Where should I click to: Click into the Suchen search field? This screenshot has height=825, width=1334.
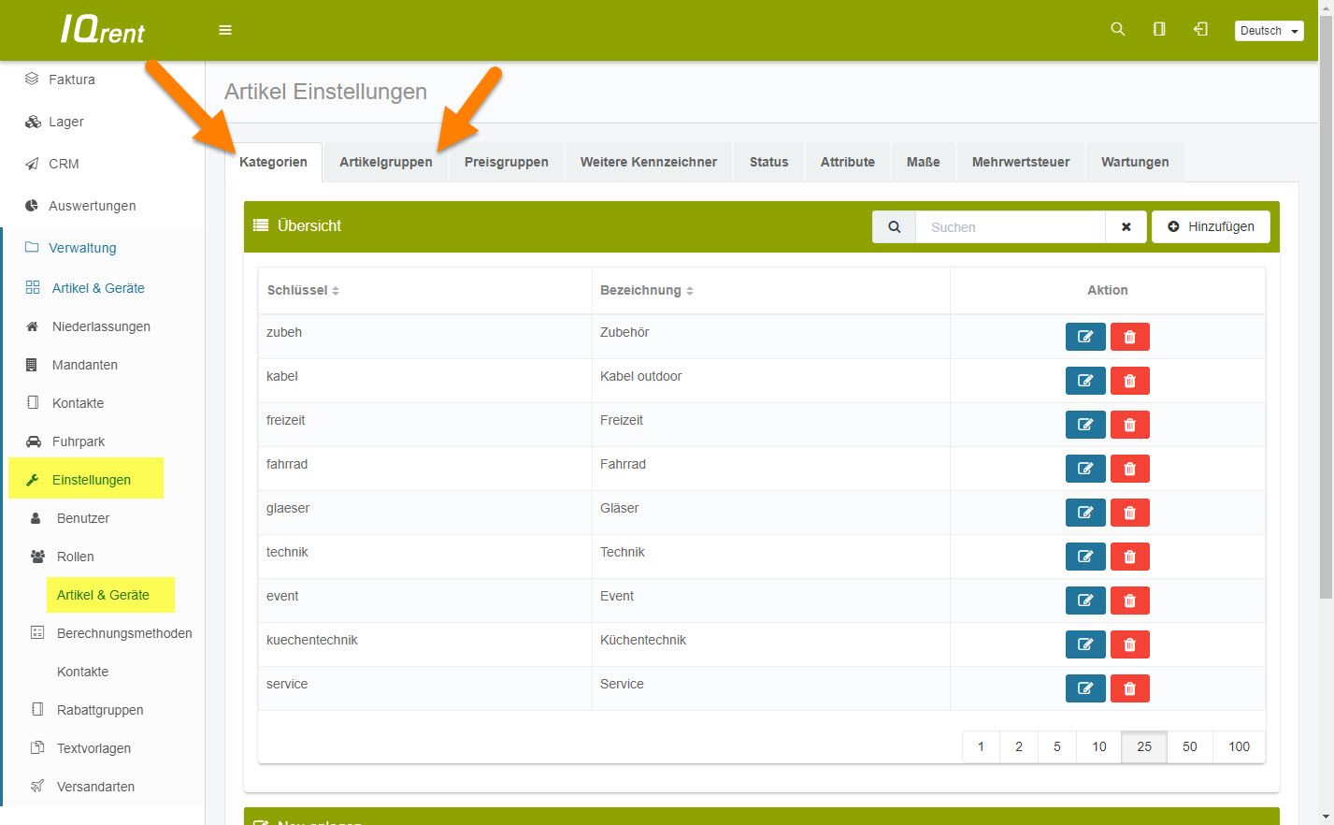coord(1010,226)
